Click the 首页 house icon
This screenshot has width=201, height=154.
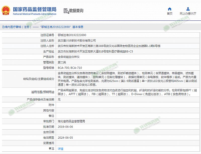170,9
